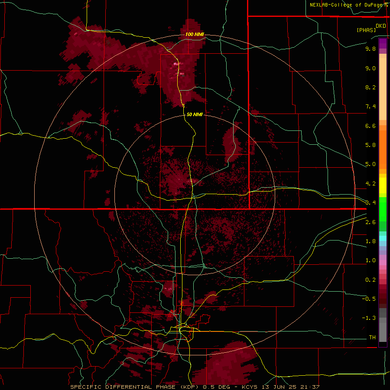
Task: Click the -1.3 scale label
Action: click(x=369, y=318)
